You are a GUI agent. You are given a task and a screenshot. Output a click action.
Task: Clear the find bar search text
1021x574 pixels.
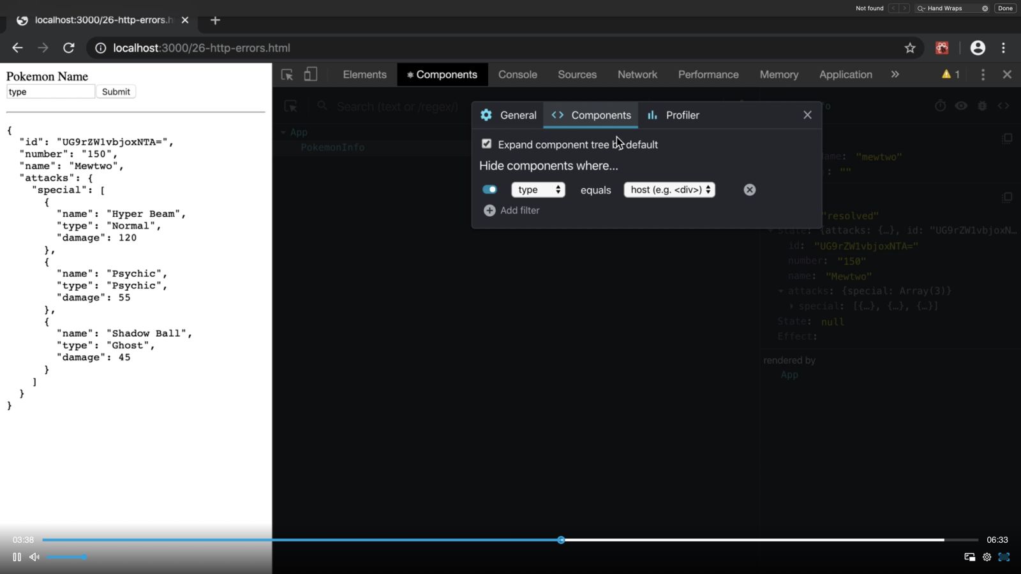tap(985, 8)
